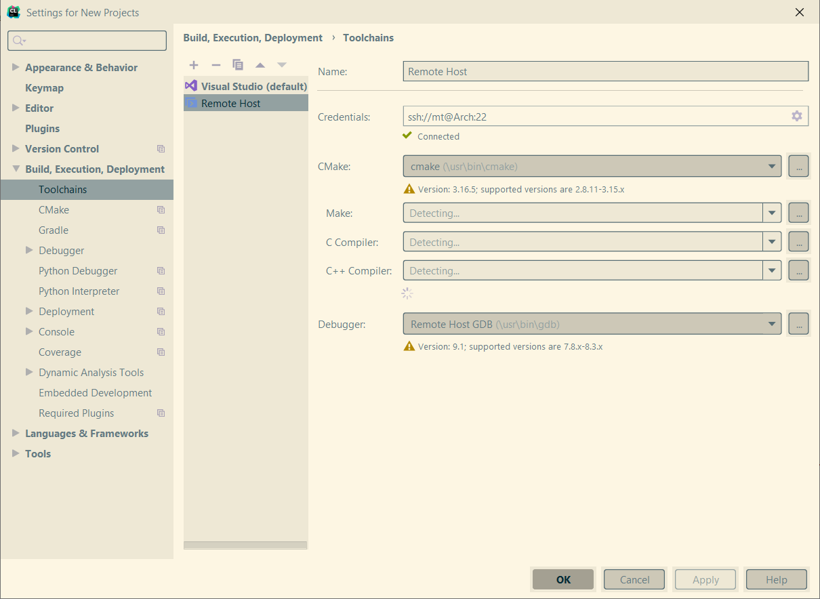The height and width of the screenshot is (599, 820).
Task: Open the CMake executable dropdown
Action: point(772,166)
